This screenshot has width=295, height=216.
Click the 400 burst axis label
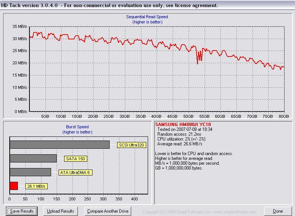[134, 199]
